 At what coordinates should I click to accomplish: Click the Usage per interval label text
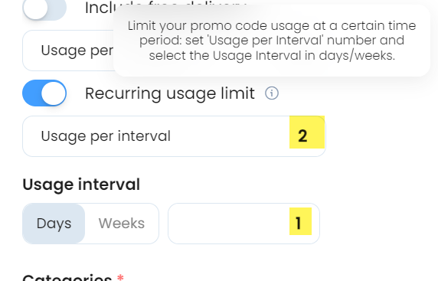(x=106, y=136)
